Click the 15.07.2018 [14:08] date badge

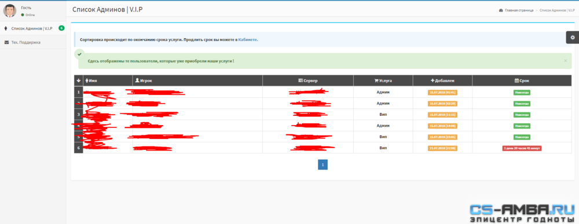pyautogui.click(x=442, y=126)
